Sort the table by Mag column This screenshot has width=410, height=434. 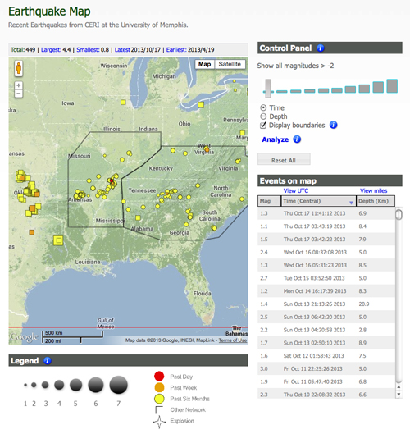[269, 201]
